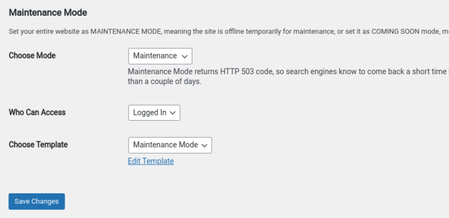Viewport: 449px width, 218px height.
Task: Follow the Edit Template link
Action: (x=150, y=161)
